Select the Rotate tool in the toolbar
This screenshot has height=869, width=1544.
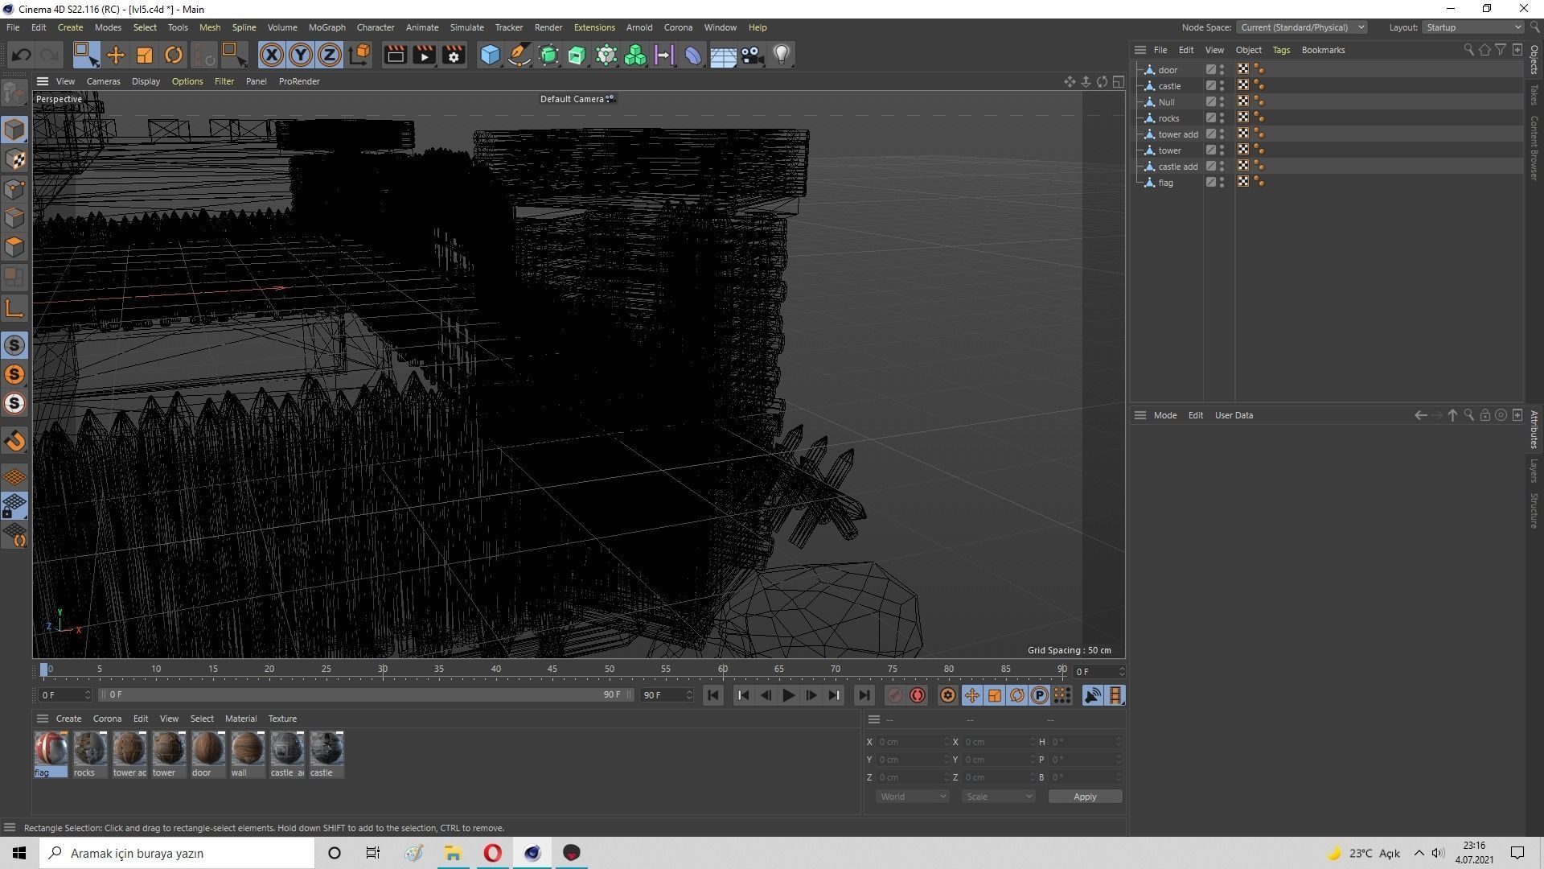click(173, 55)
